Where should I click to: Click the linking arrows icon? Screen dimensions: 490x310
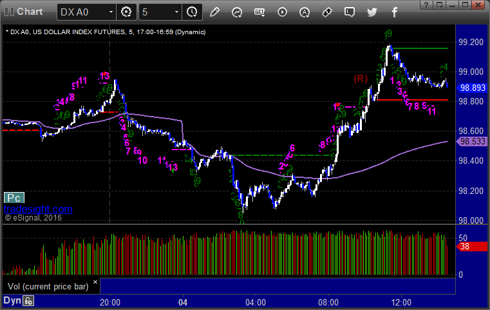[327, 12]
